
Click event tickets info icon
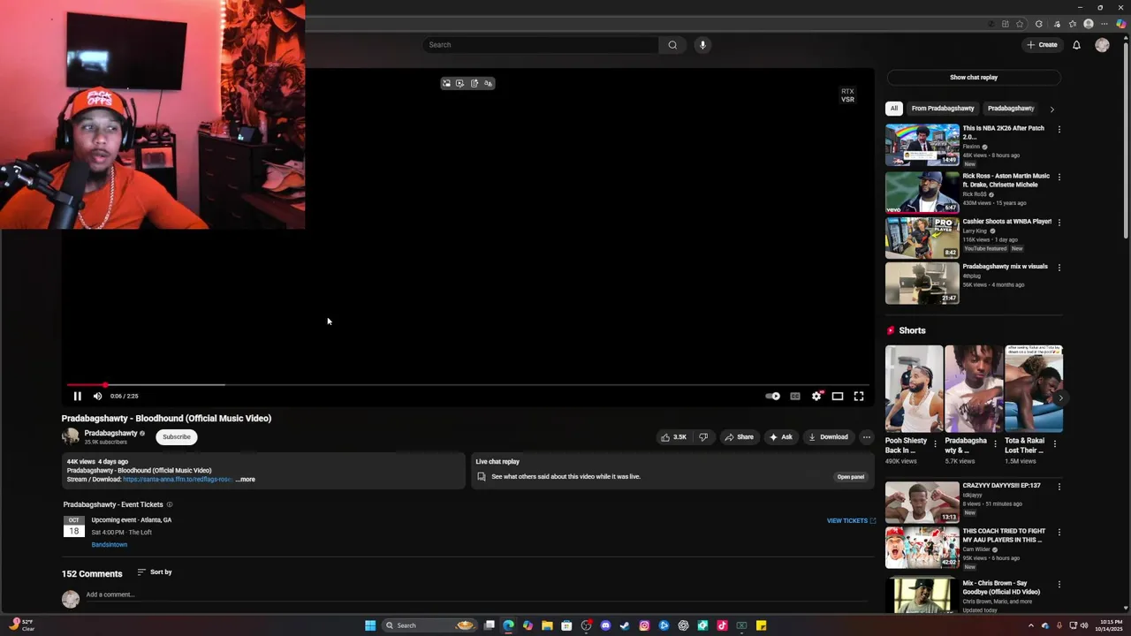170,505
